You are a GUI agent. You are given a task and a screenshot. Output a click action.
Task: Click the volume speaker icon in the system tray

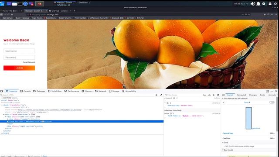[253, 4]
